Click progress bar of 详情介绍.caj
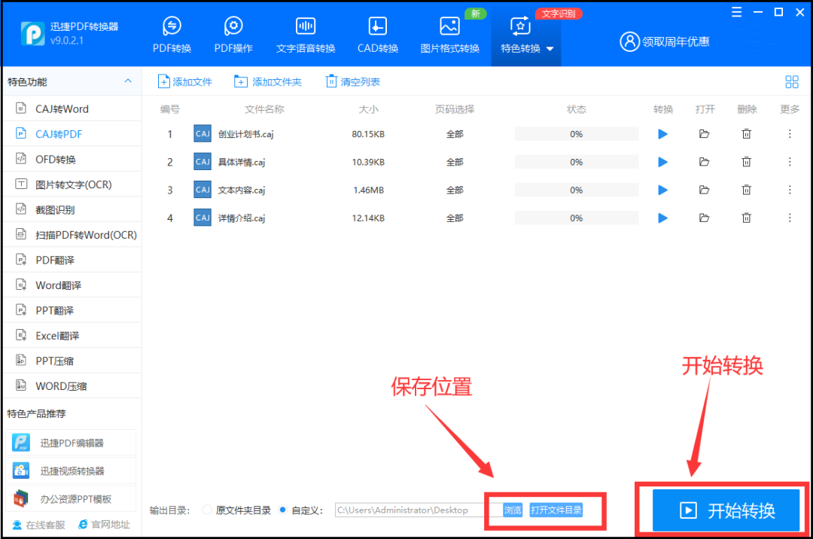This screenshot has height=539, width=813. pos(577,218)
